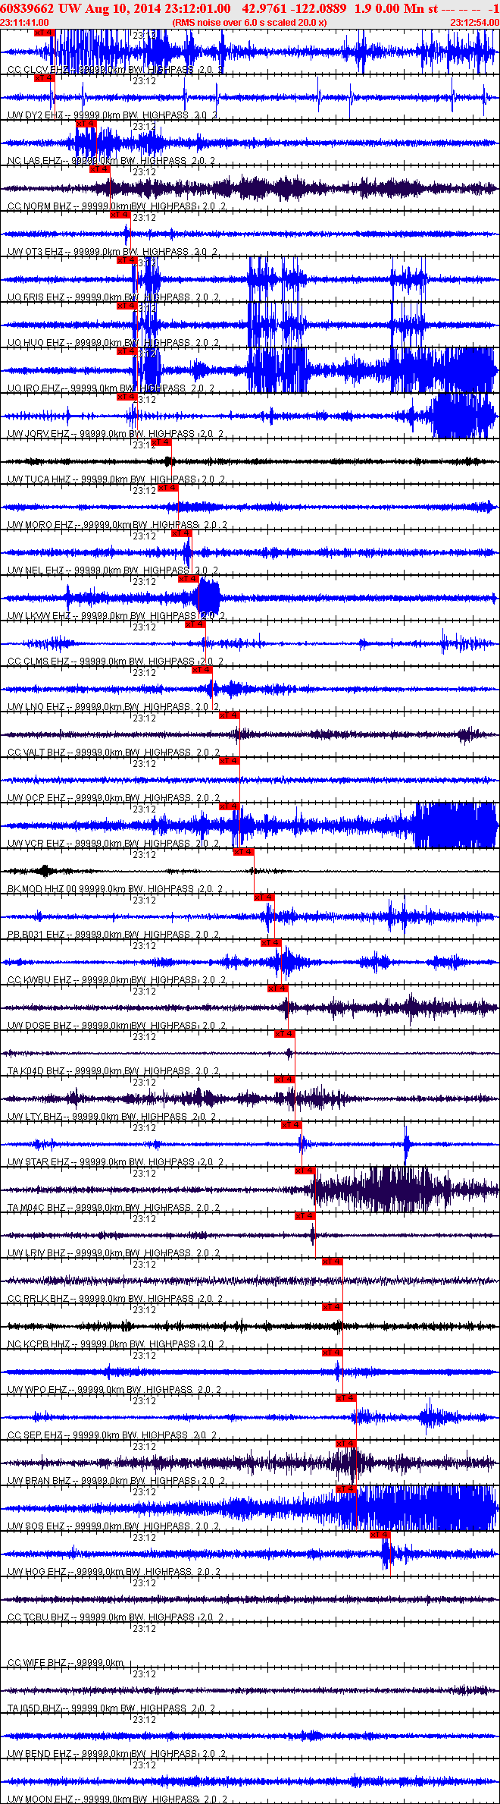Select the pick marker on UW LNO trace
Screen dimensions: 500x1804
point(202,670)
